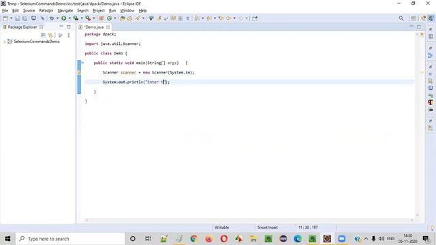Click the New Java Package icon

[102, 18]
